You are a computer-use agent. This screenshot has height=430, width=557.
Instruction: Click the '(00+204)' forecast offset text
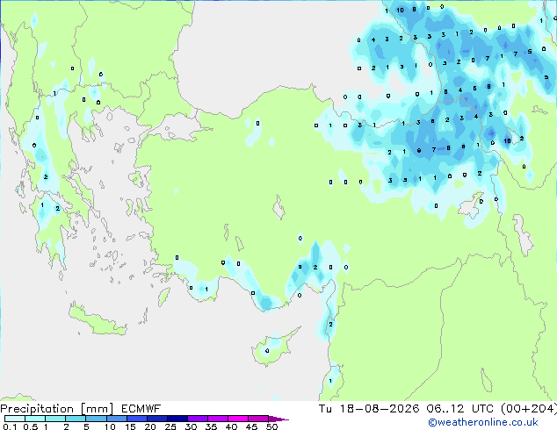pyautogui.click(x=529, y=409)
